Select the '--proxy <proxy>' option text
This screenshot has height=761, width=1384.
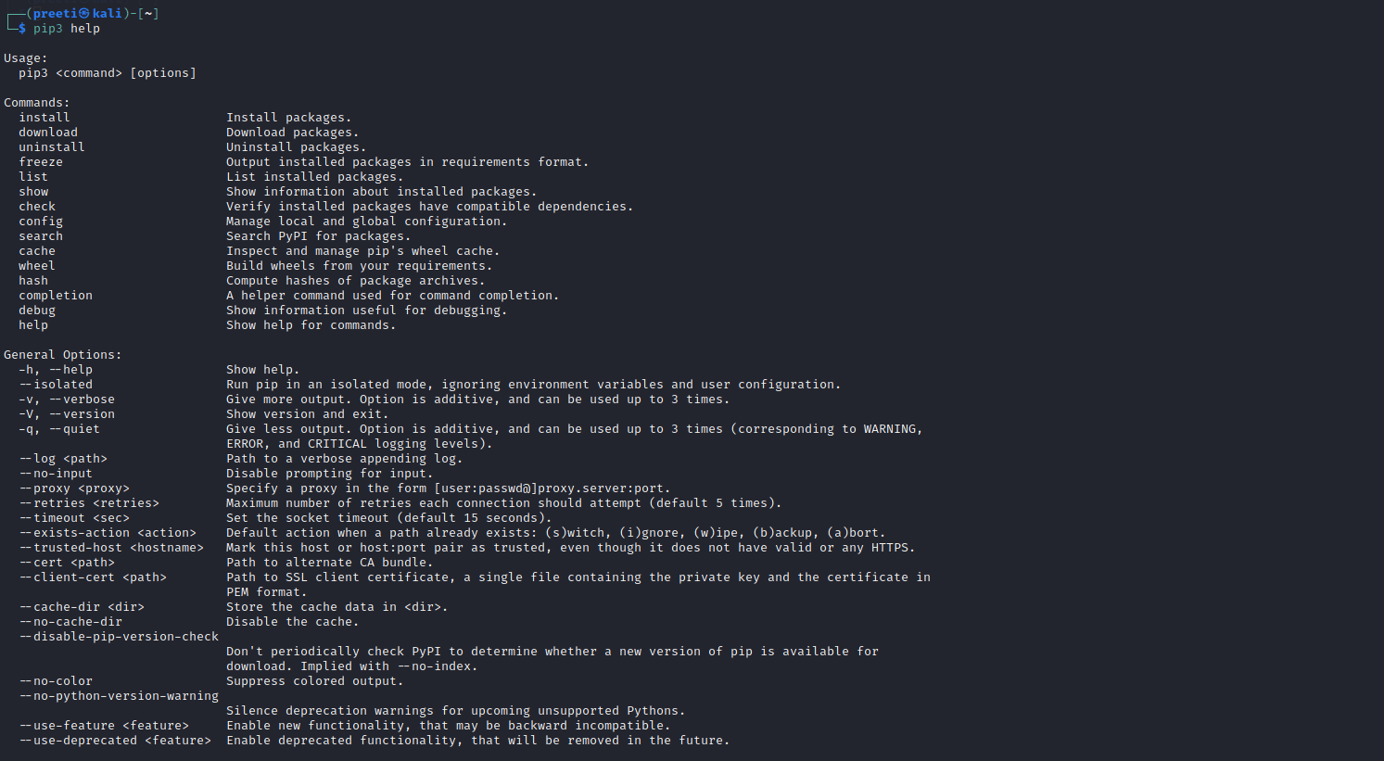74,488
